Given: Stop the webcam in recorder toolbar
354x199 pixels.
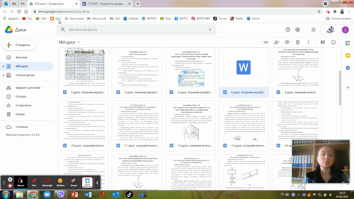Looking at the screenshot, I should (87, 183).
